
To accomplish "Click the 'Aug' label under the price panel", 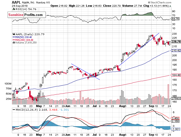I will click(122, 106).
